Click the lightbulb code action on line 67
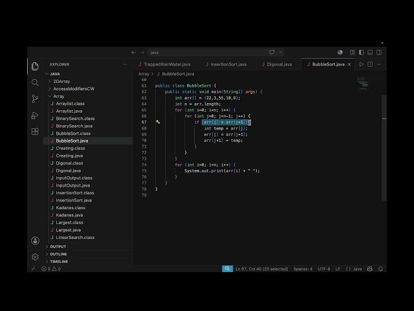This screenshot has height=311, width=414. 158,122
